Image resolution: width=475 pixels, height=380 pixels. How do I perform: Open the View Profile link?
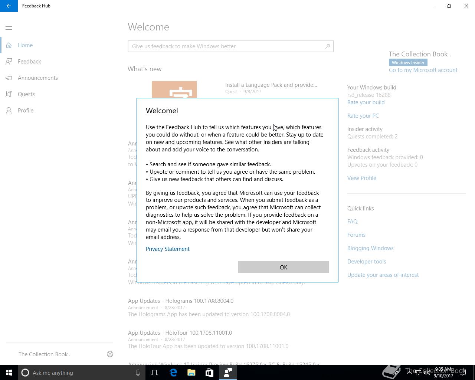pyautogui.click(x=362, y=178)
